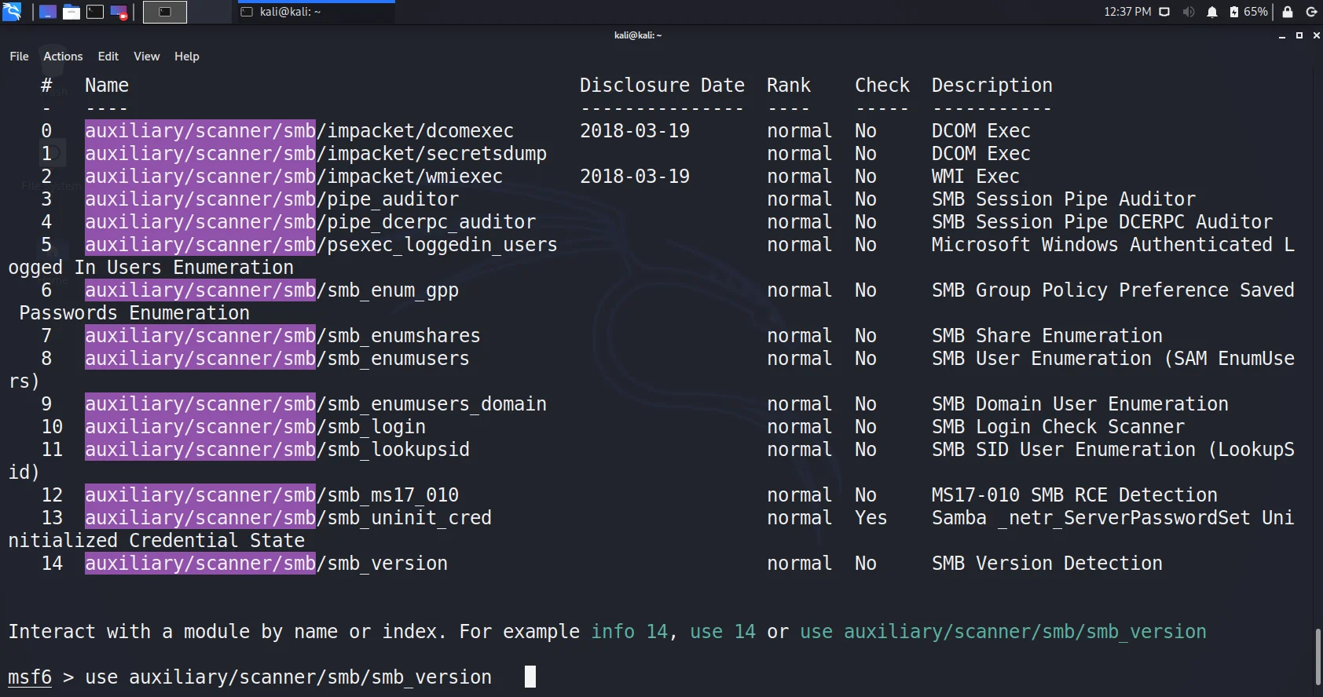
Task: Open the file manager launcher in the panel
Action: (71, 12)
